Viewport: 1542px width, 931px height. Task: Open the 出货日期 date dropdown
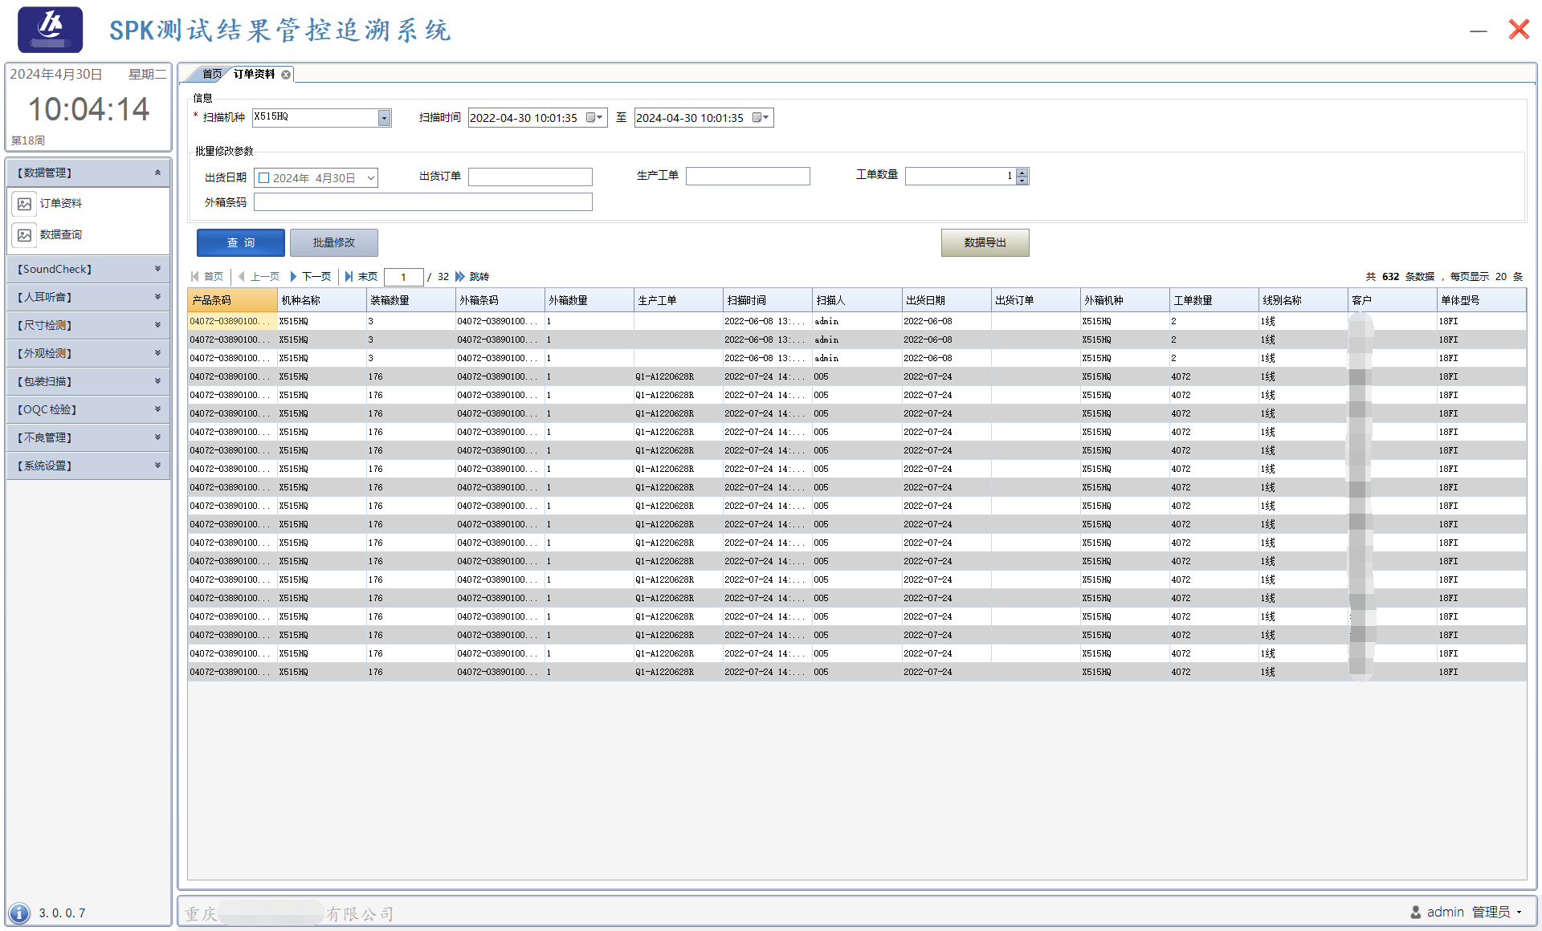(x=371, y=178)
